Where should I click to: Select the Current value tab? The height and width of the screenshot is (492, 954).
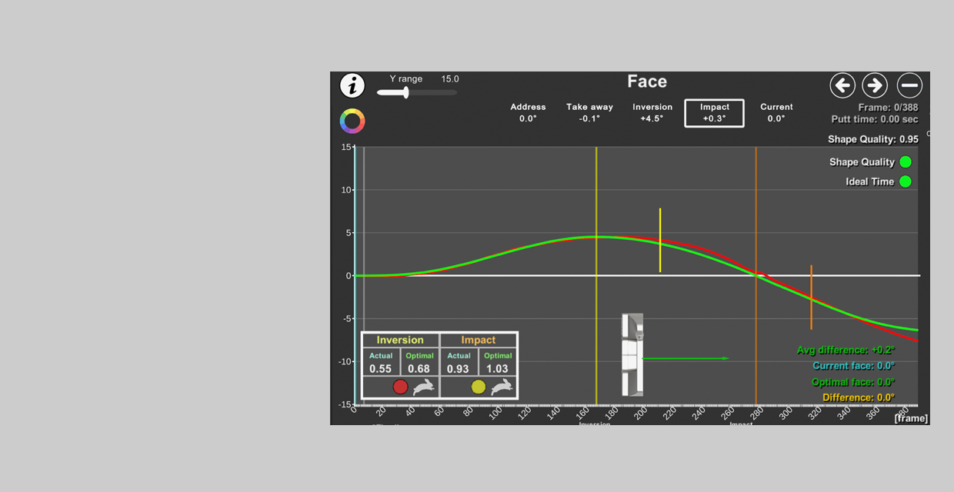(x=776, y=113)
